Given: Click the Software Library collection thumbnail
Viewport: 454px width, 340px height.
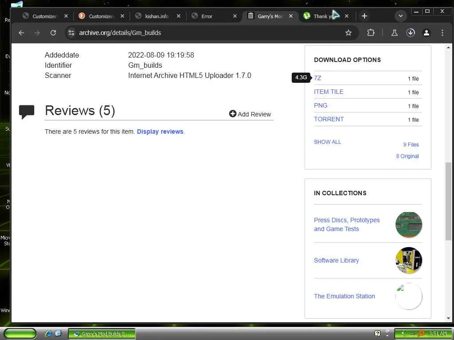Looking at the screenshot, I should point(408,260).
